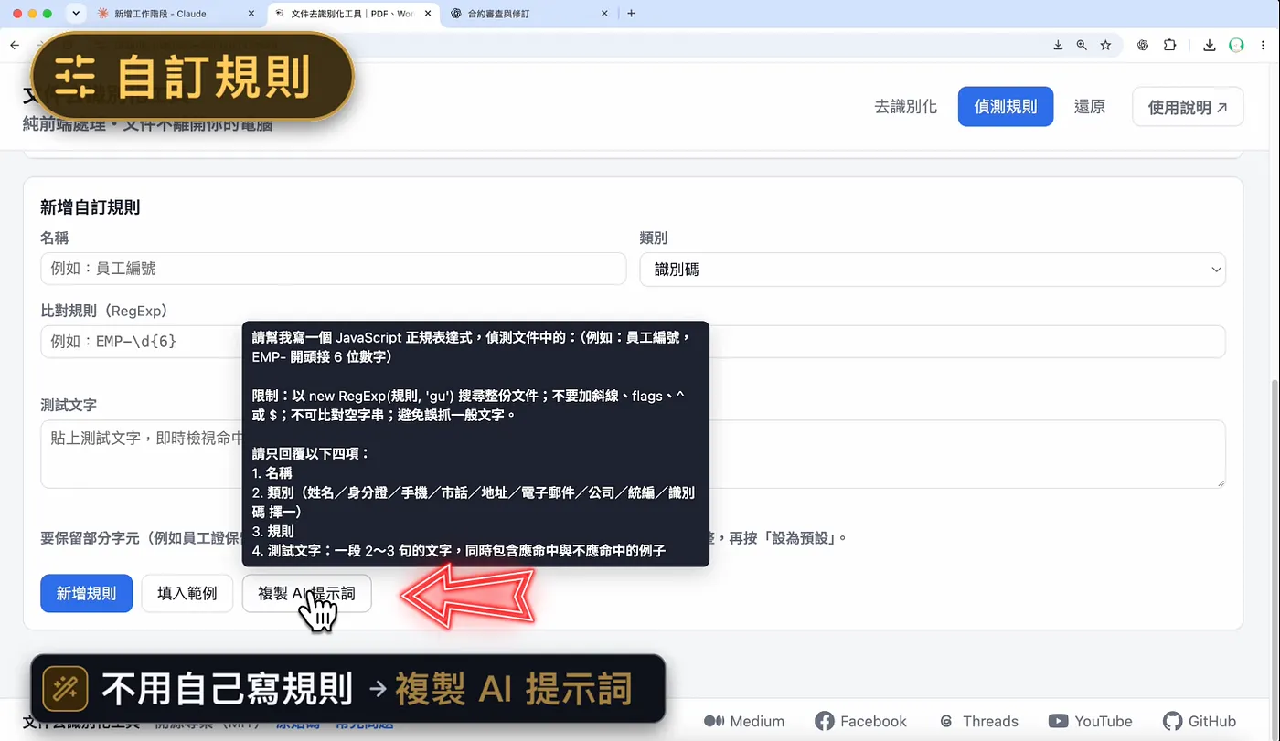Open the YouTube footer link
Viewport: 1280px width, 741px height.
(x=1090, y=721)
